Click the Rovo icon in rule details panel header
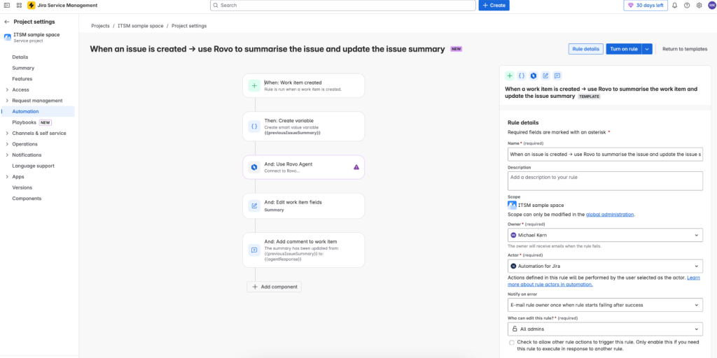Image resolution: width=717 pixels, height=358 pixels. [533, 76]
